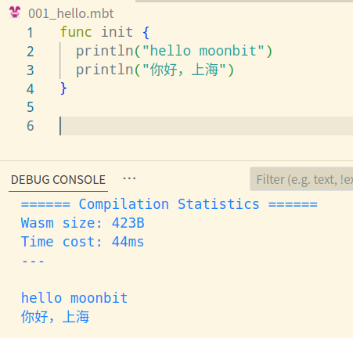Click the closing curly brace on line 4
The image size is (353, 338).
(x=63, y=88)
